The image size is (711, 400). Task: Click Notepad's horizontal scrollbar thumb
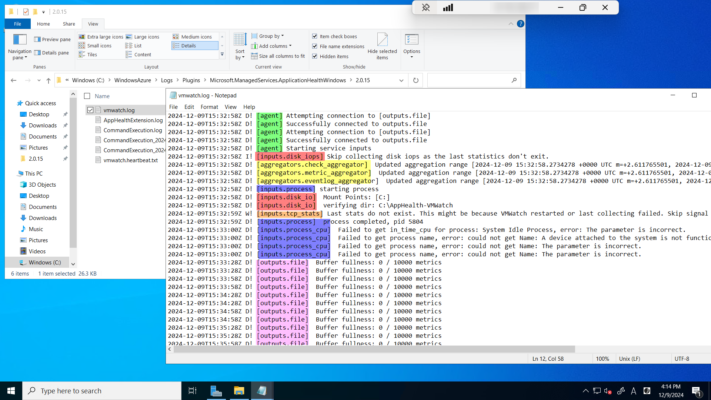click(374, 349)
